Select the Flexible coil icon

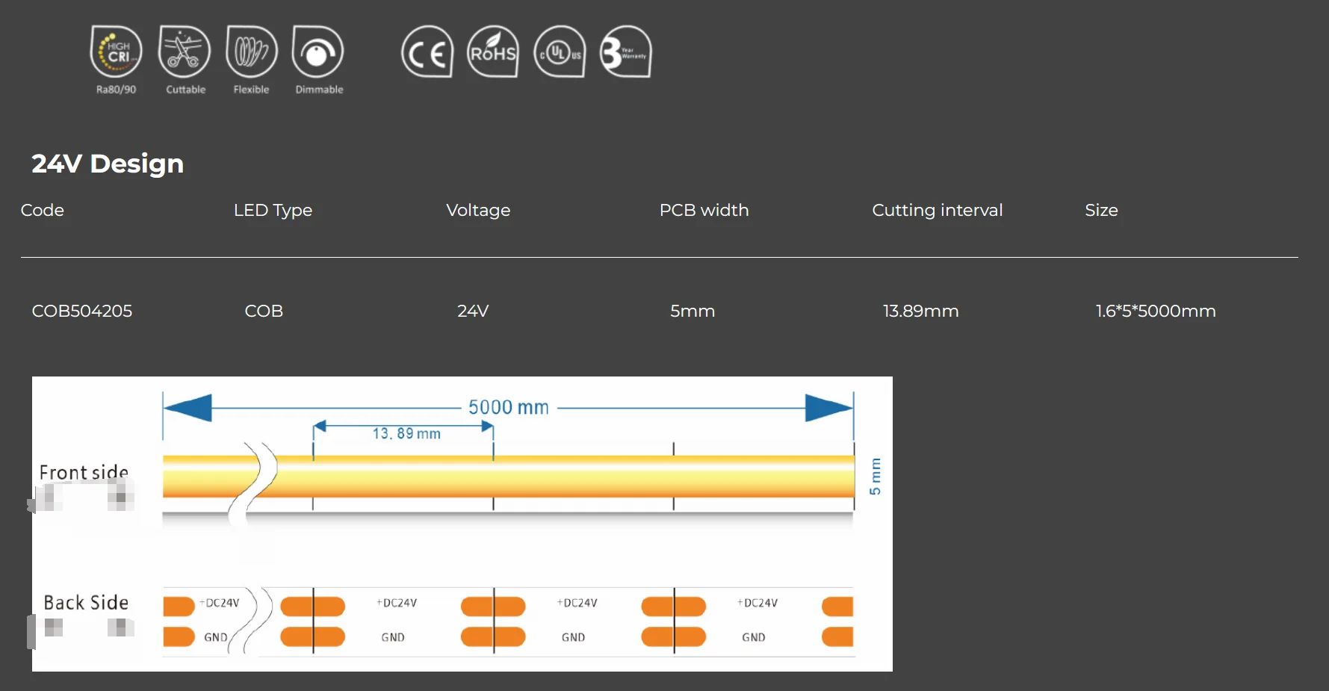click(x=251, y=52)
